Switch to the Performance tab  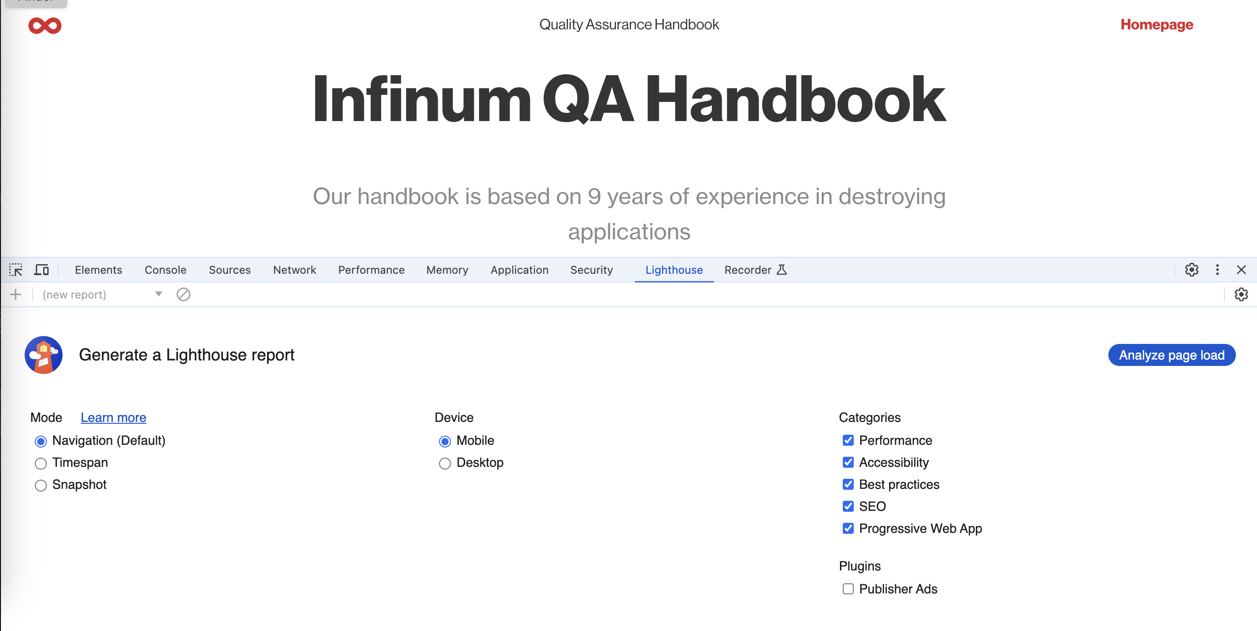(371, 270)
